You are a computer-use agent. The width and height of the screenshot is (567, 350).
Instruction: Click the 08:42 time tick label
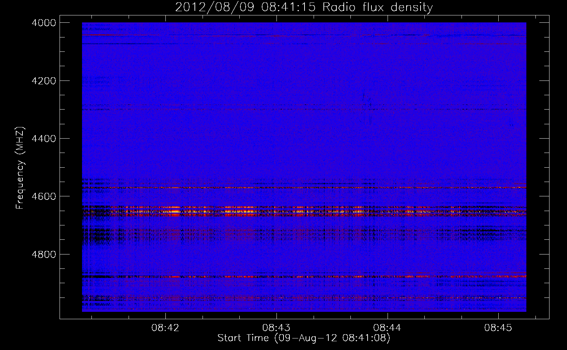[x=165, y=328]
